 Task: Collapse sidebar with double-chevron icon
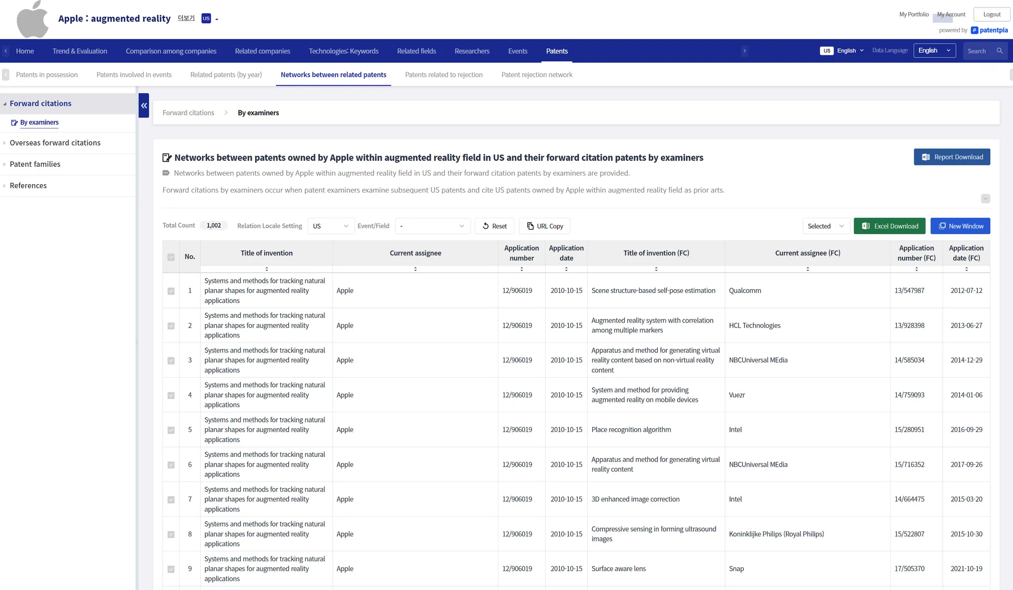144,105
